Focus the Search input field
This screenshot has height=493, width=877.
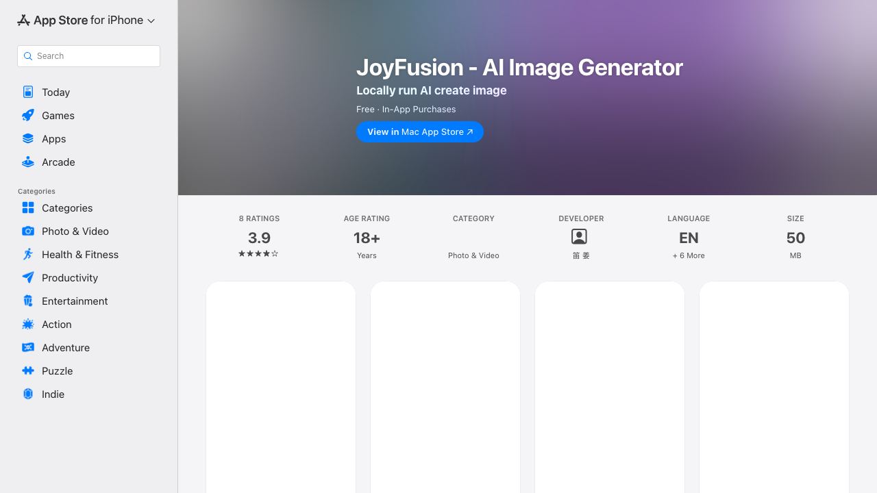pyautogui.click(x=88, y=56)
